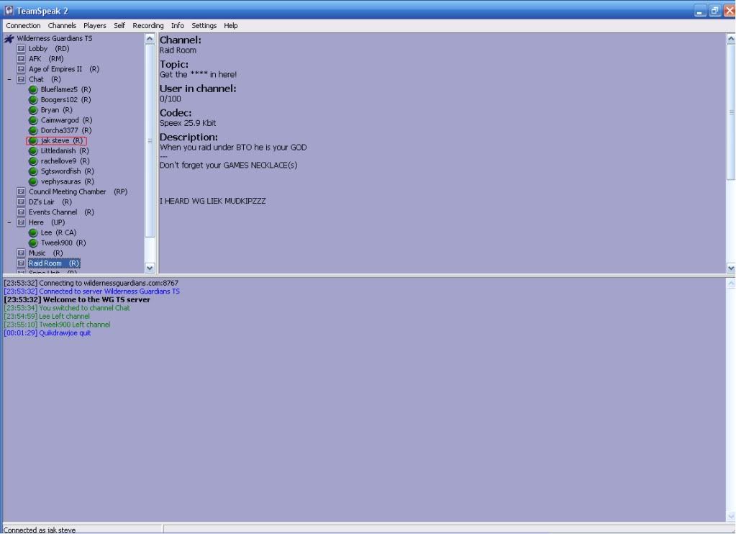The width and height of the screenshot is (736, 534).
Task: Click Littledanish's green status icon
Action: pos(33,150)
